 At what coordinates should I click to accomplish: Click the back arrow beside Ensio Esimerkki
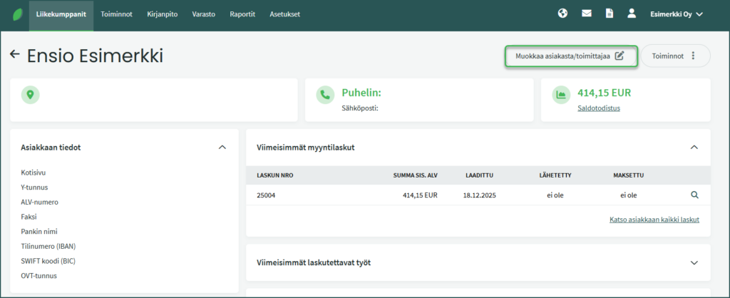tap(14, 55)
